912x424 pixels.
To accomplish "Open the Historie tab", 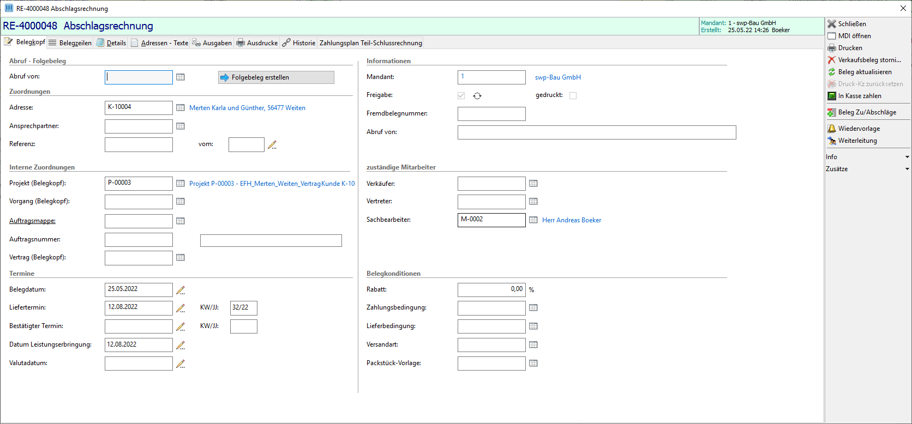I will point(299,43).
